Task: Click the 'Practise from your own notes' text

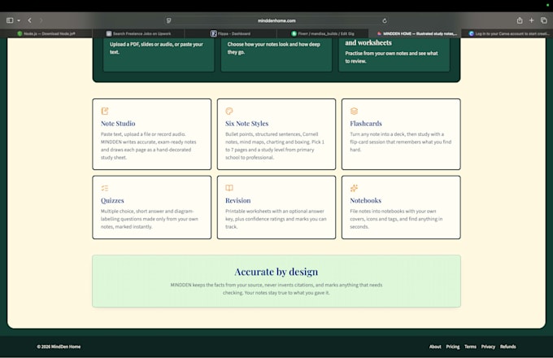Action: (391, 57)
